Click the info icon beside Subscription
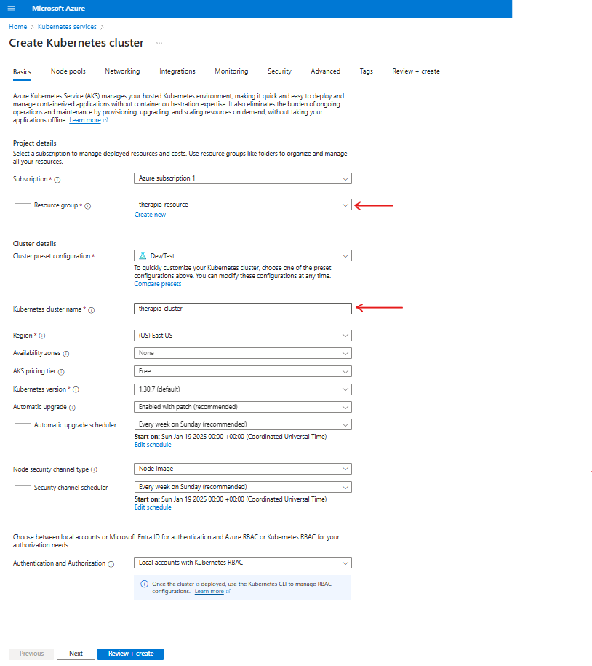Screen dimensions: 592x666 click(x=57, y=180)
